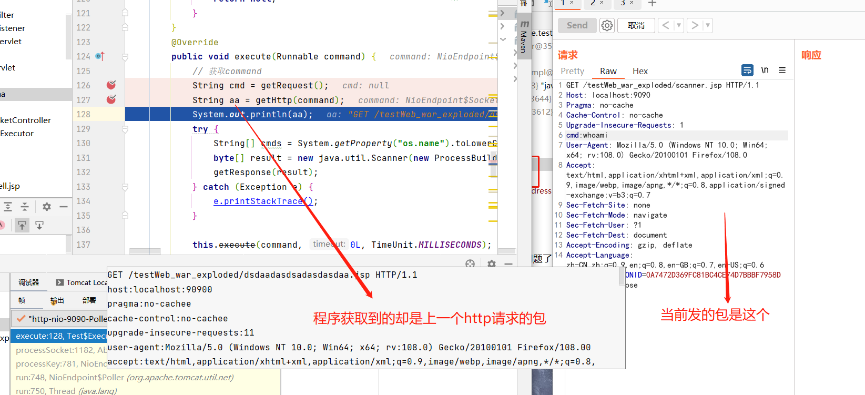Screen dimensions: 865x395
Task: Switch to the Pretty request view tab
Action: click(572, 71)
